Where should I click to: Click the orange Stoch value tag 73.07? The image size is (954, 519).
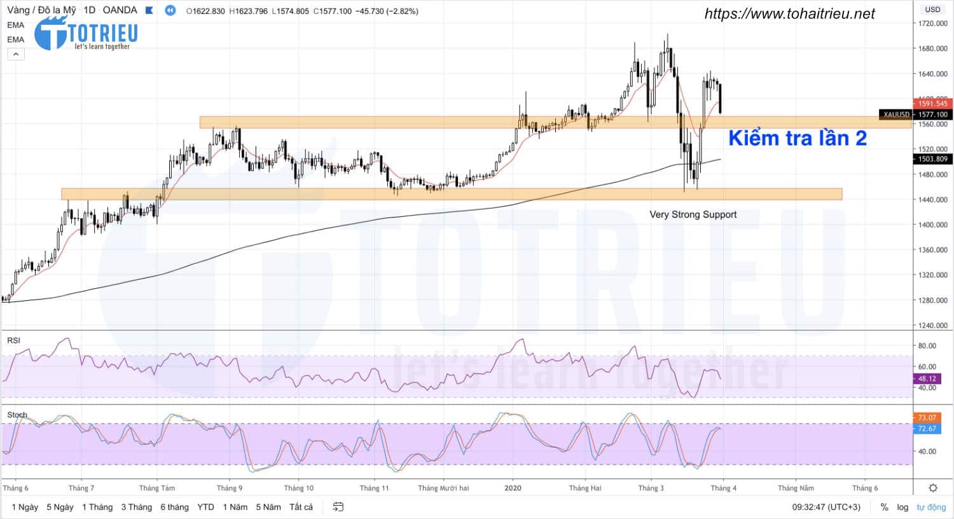pos(927,418)
